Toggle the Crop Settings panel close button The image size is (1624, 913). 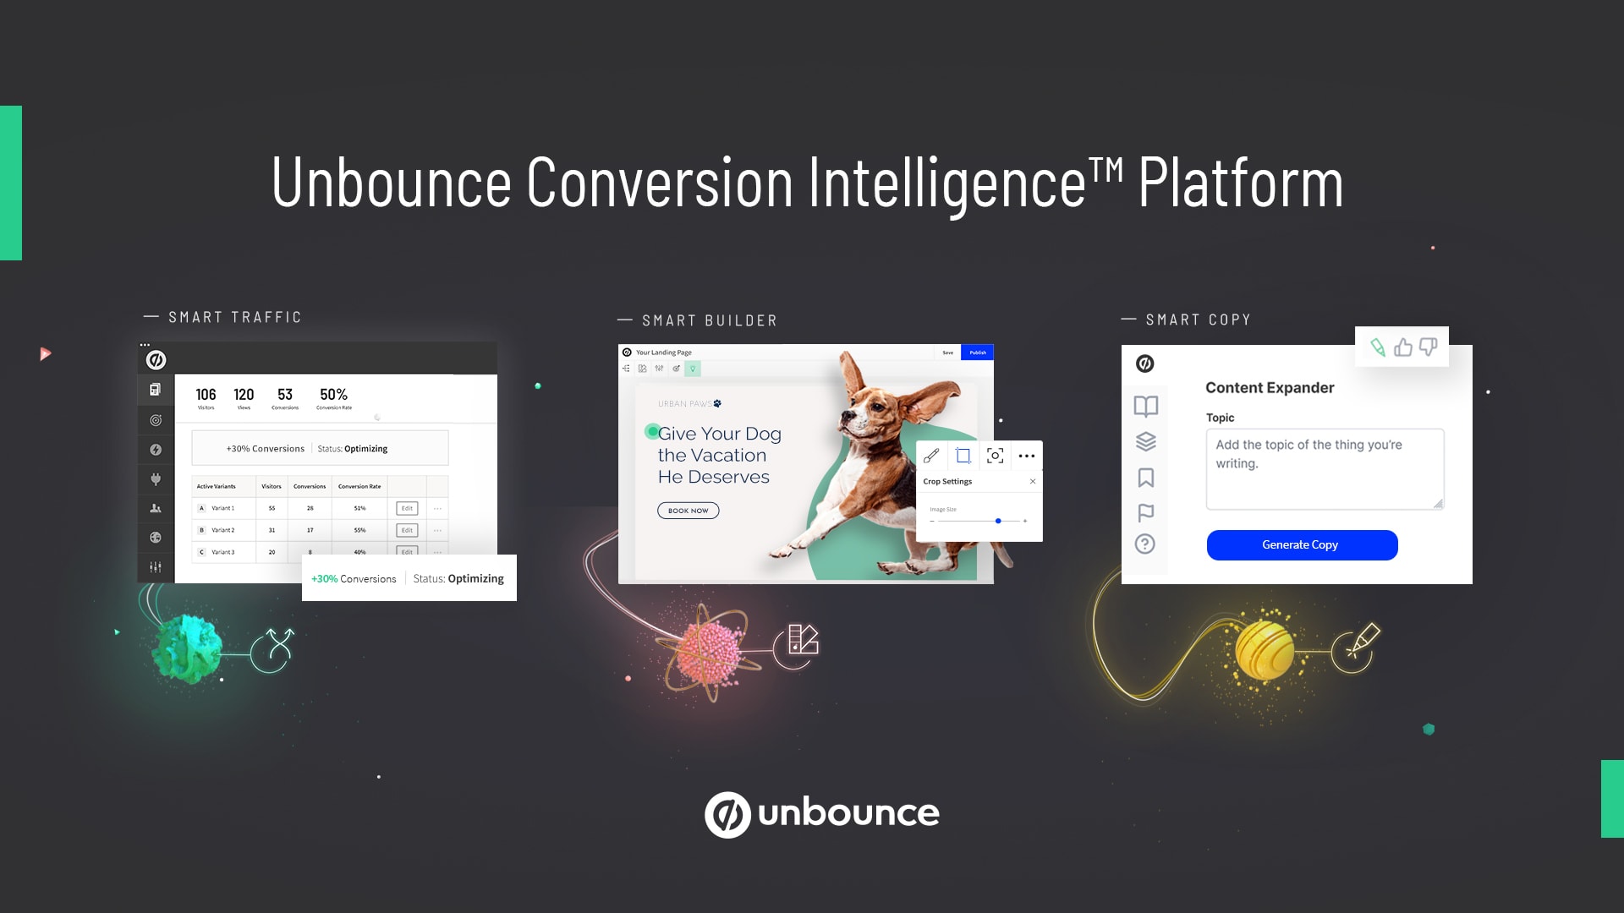click(x=1032, y=482)
